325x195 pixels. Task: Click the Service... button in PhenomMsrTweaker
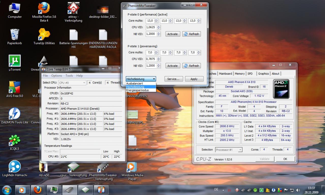click(173, 79)
